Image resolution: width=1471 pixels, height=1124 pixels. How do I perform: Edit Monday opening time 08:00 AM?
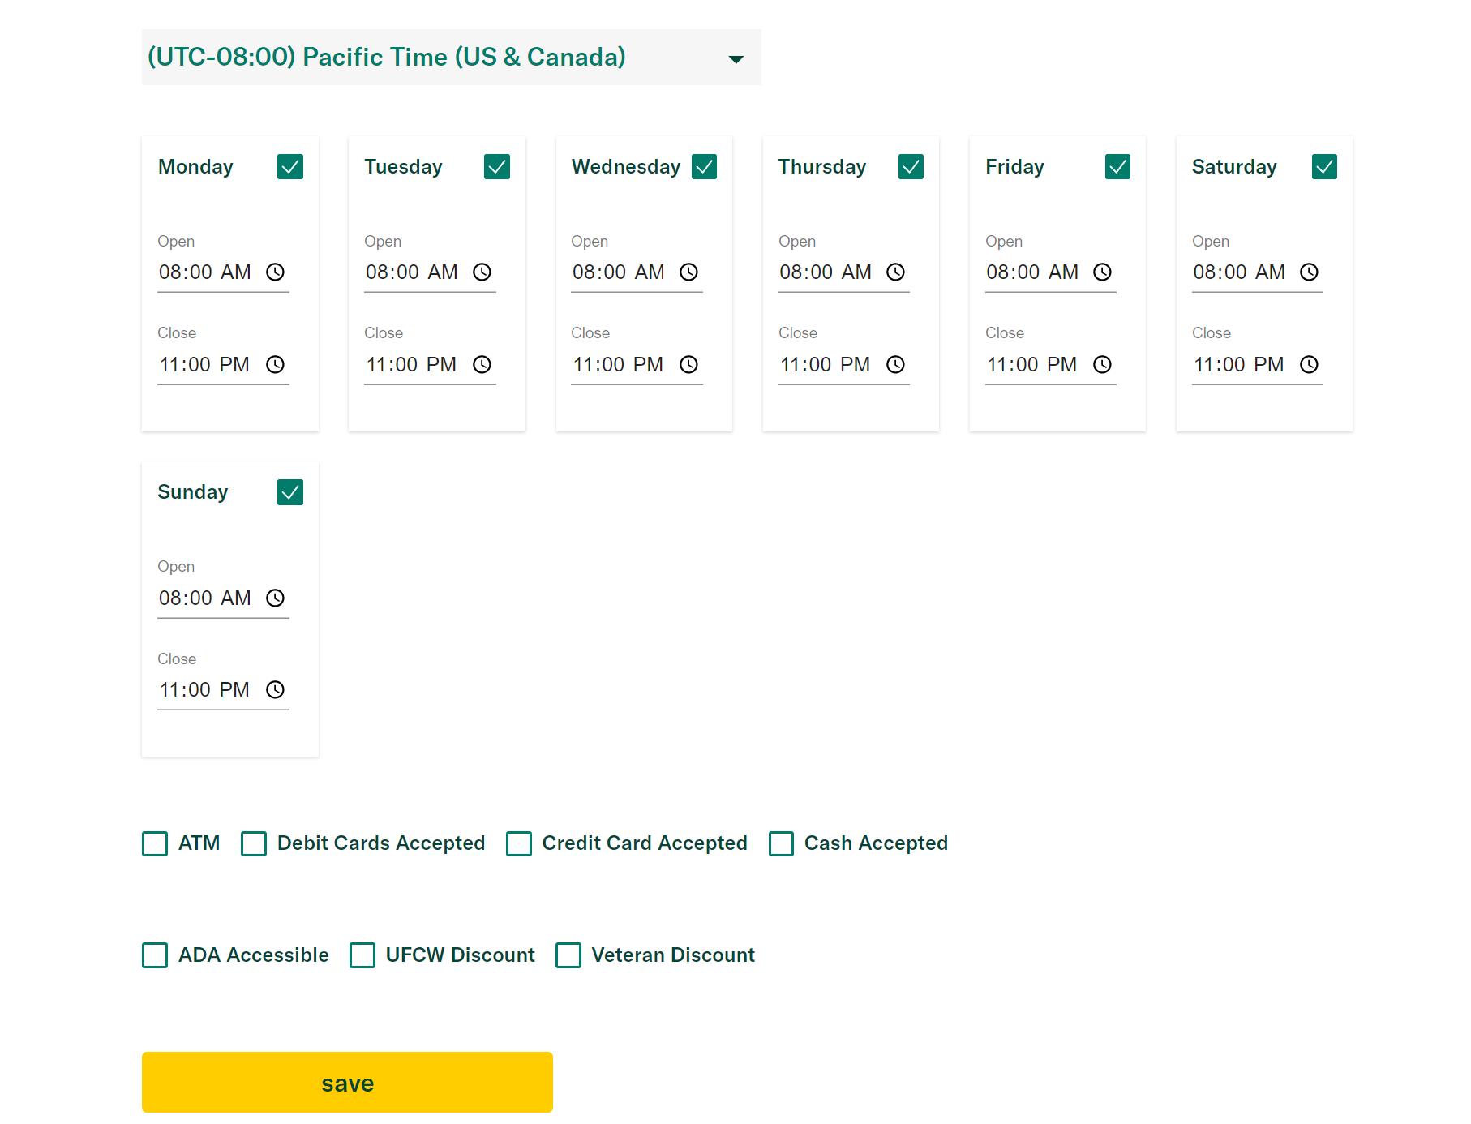(x=223, y=272)
